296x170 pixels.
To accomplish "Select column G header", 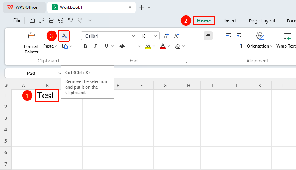I will (x=165, y=86).
